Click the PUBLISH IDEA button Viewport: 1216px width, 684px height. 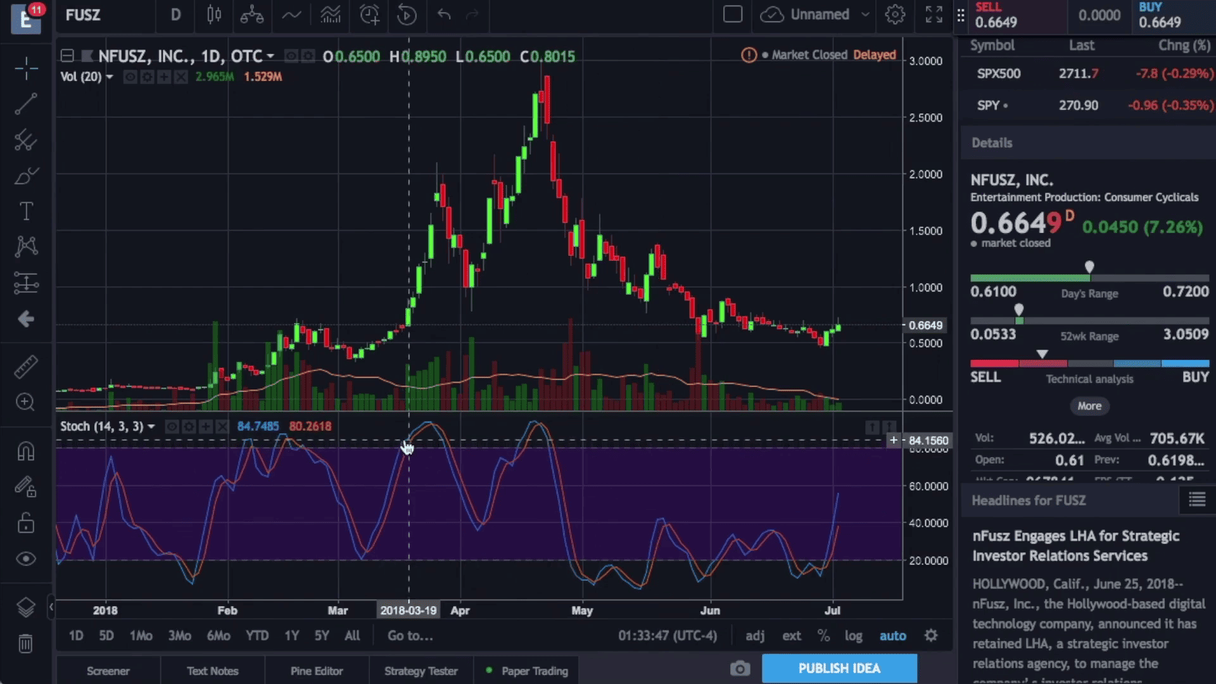pos(839,668)
